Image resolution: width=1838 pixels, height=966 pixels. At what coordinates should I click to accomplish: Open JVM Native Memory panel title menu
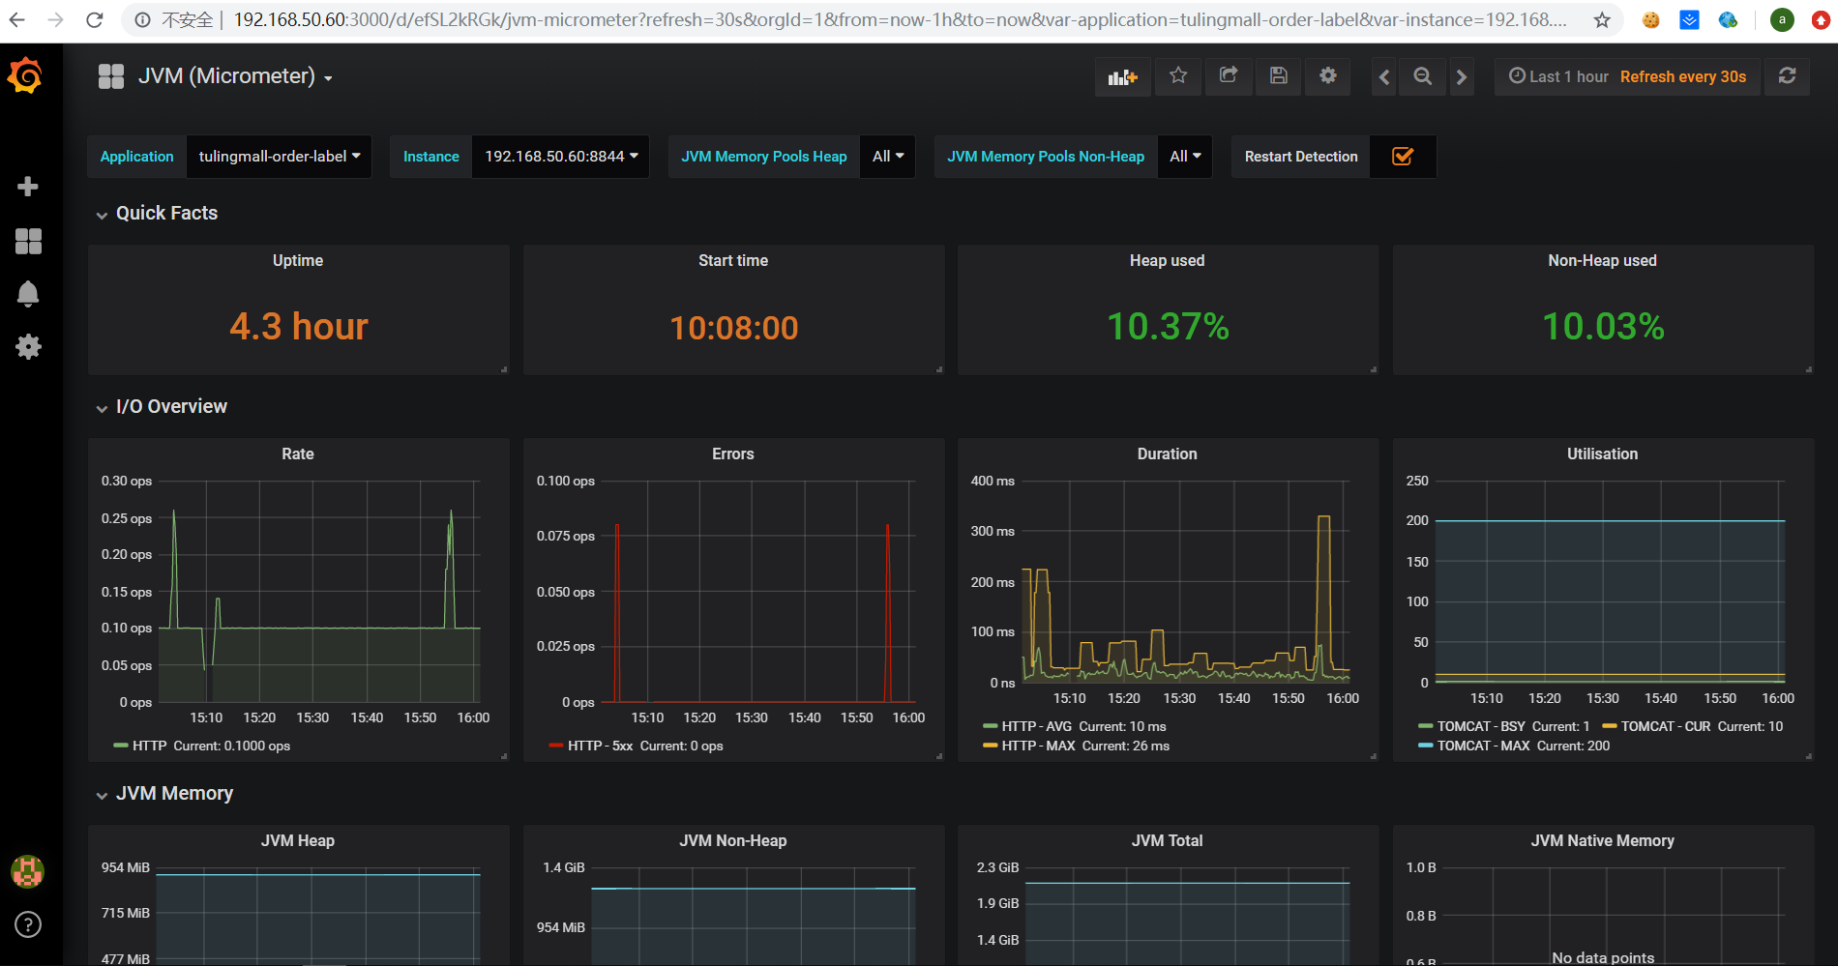click(1602, 840)
